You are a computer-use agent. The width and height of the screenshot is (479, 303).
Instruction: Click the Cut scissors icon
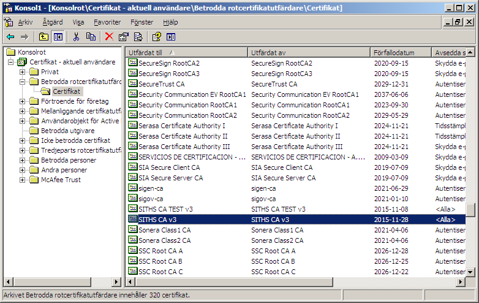(x=76, y=37)
